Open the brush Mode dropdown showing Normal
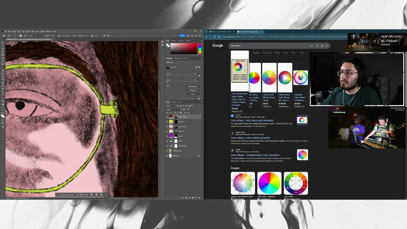Viewport: 407px width, 229px height. (35, 36)
